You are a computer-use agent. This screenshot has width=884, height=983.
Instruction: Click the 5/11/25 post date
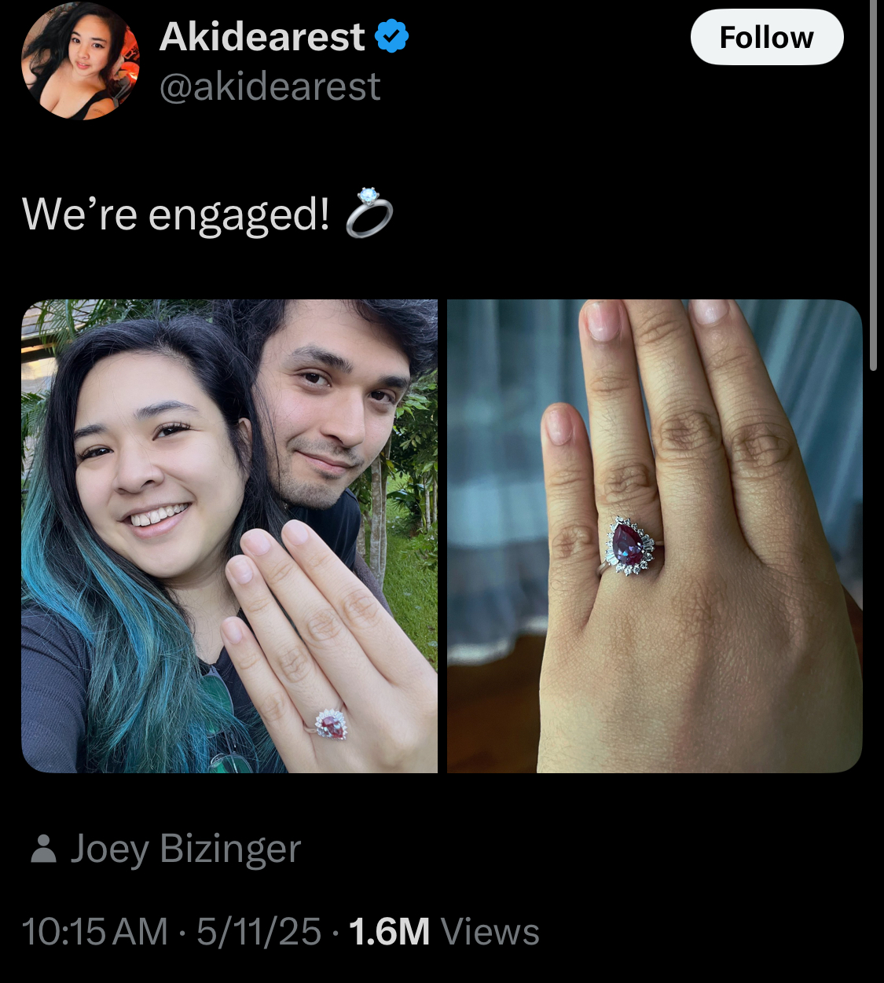click(259, 932)
